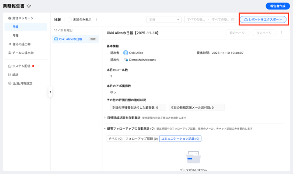Click the 報告書作成 button
This screenshot has width=293, height=174.
tap(278, 6)
